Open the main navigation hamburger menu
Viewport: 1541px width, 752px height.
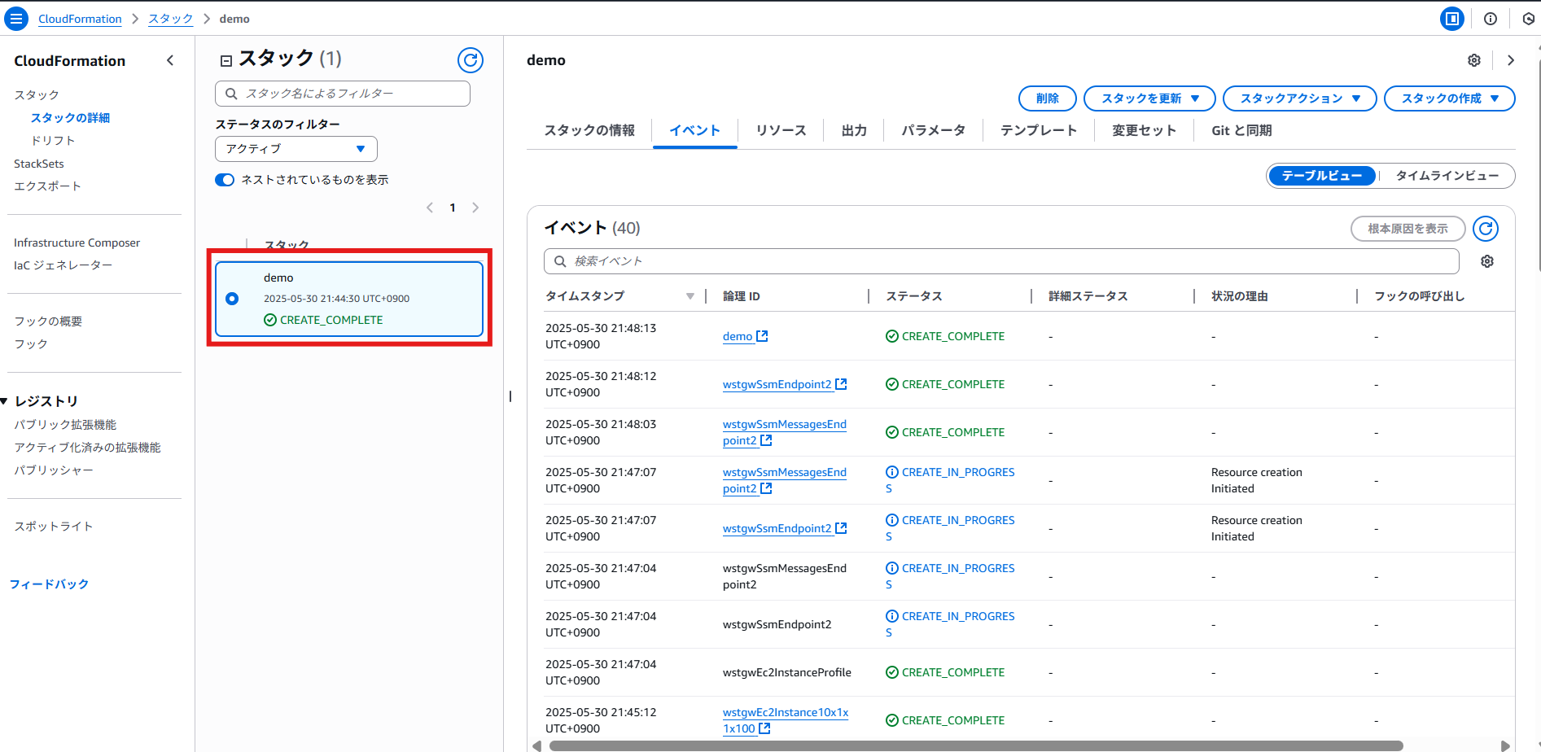[x=16, y=18]
